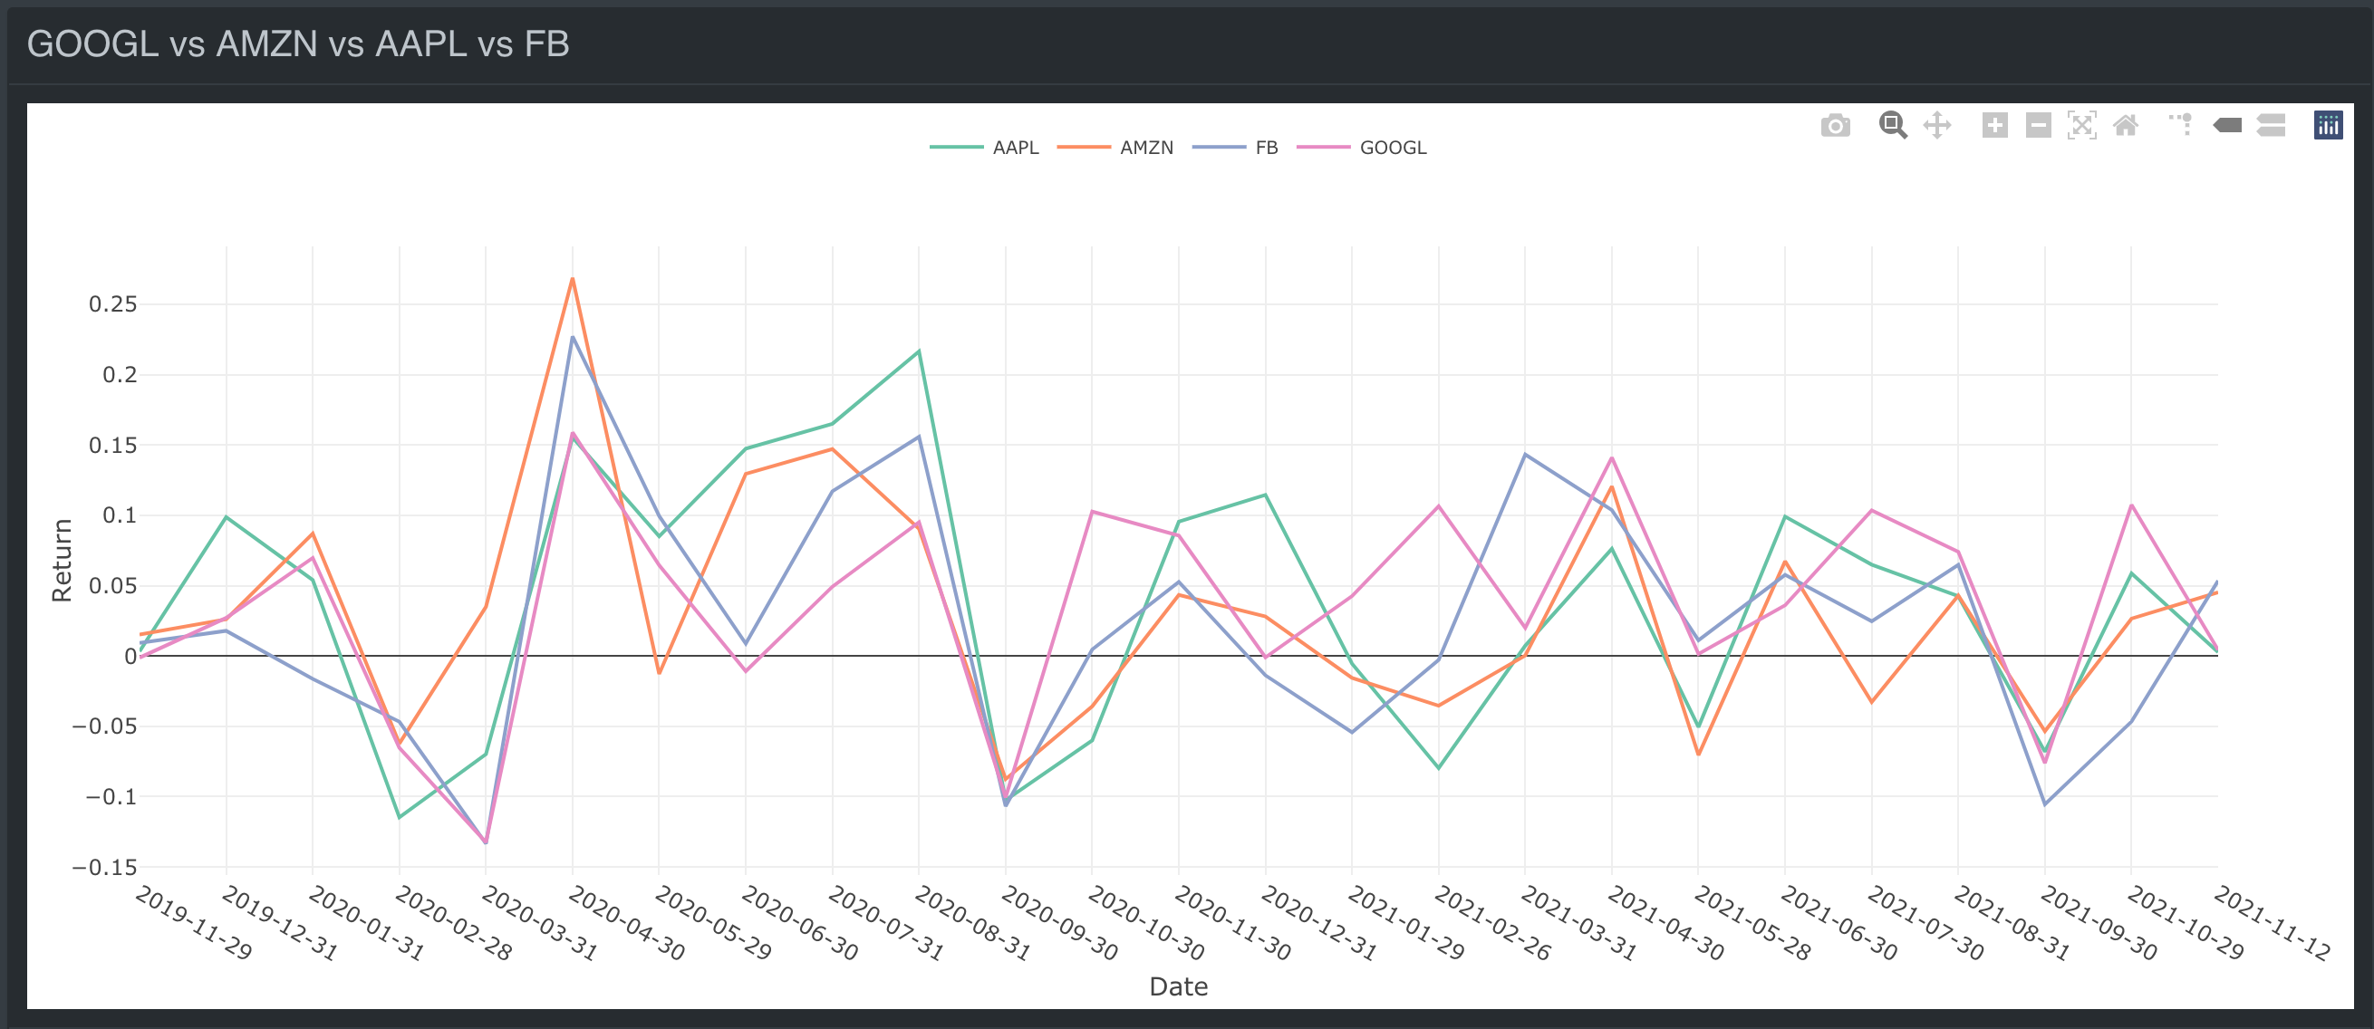Select the Zoom magnifier tool
2374x1029 pixels.
(x=1892, y=125)
